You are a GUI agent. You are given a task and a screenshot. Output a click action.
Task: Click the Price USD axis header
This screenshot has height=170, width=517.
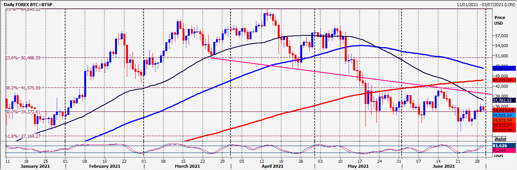pyautogui.click(x=499, y=21)
